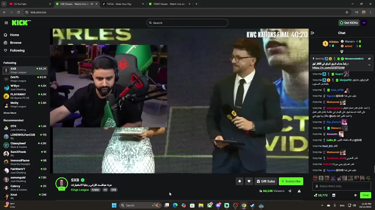Click the Subscribers only chat input

tap(342, 186)
